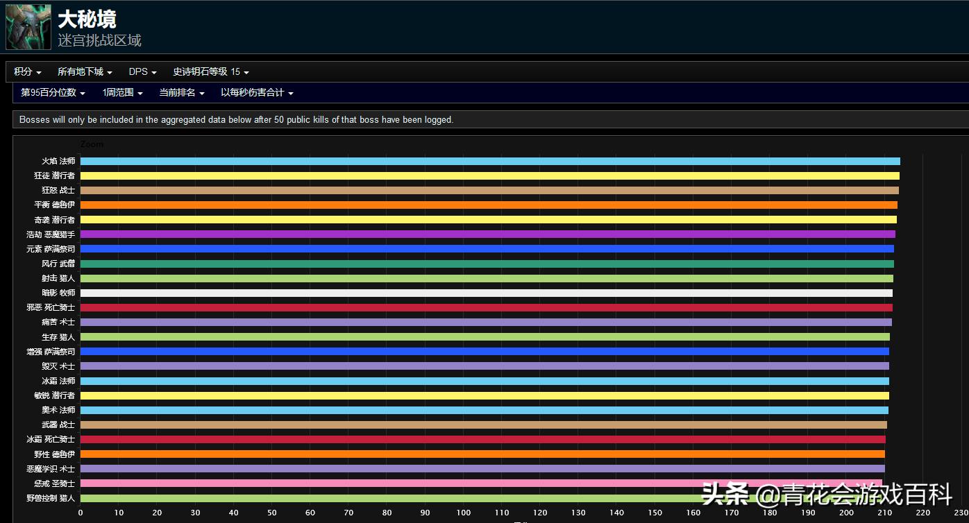Open the 第95百分位数 percentile dropdown
The image size is (969, 523).
(x=53, y=92)
